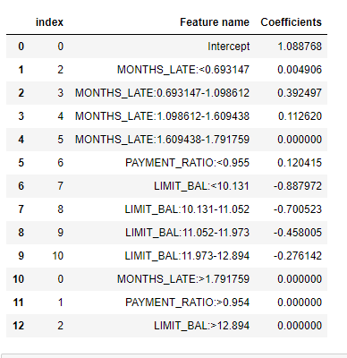Select 'LIMIT_BAL:11.973-12.894' cell
This screenshot has height=358, width=347.
187,256
